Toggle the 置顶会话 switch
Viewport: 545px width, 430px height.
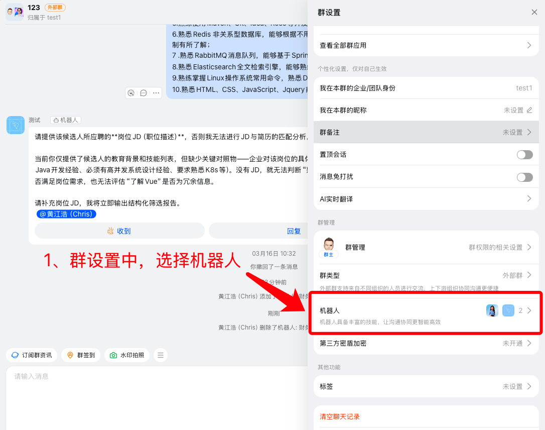click(524, 155)
